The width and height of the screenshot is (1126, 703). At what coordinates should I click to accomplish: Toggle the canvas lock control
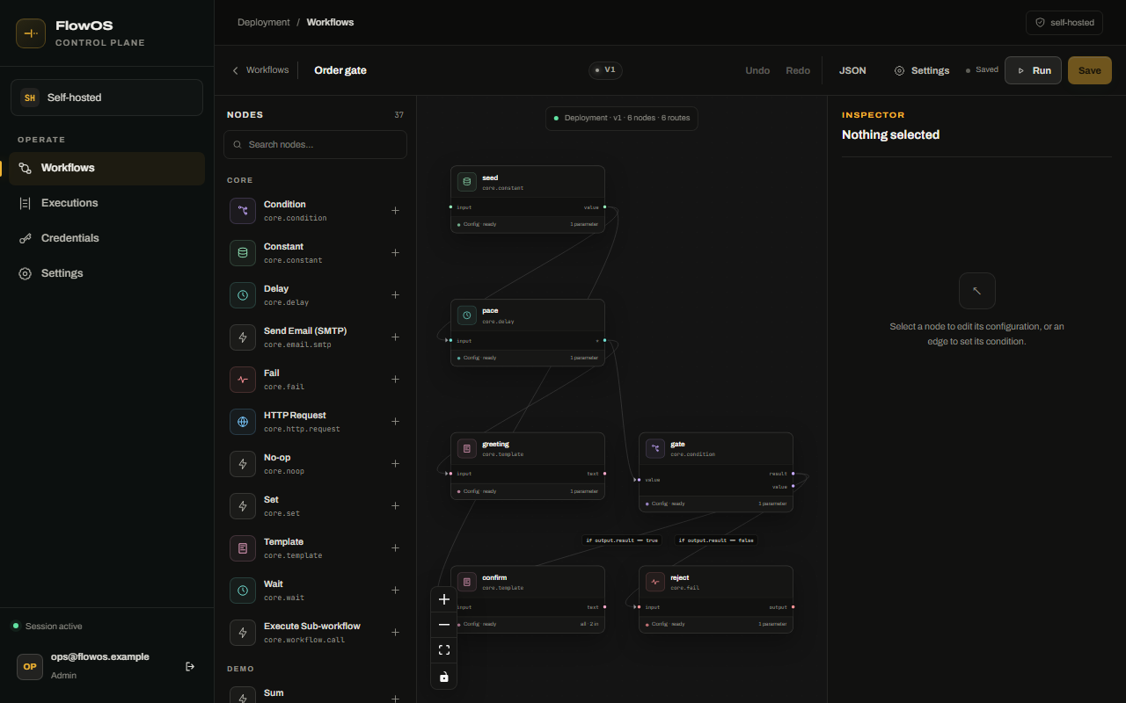(444, 676)
